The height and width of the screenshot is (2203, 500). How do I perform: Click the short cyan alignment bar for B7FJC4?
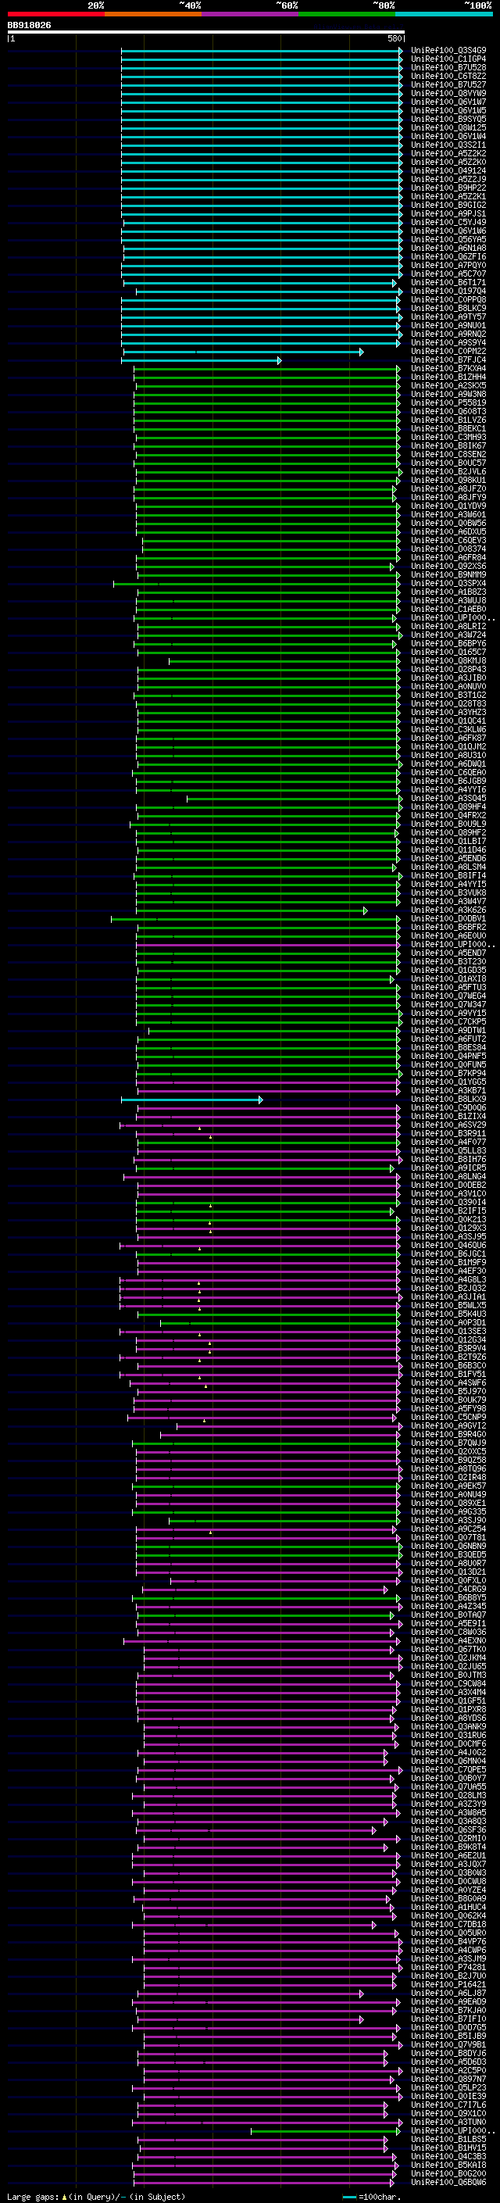pos(201,360)
